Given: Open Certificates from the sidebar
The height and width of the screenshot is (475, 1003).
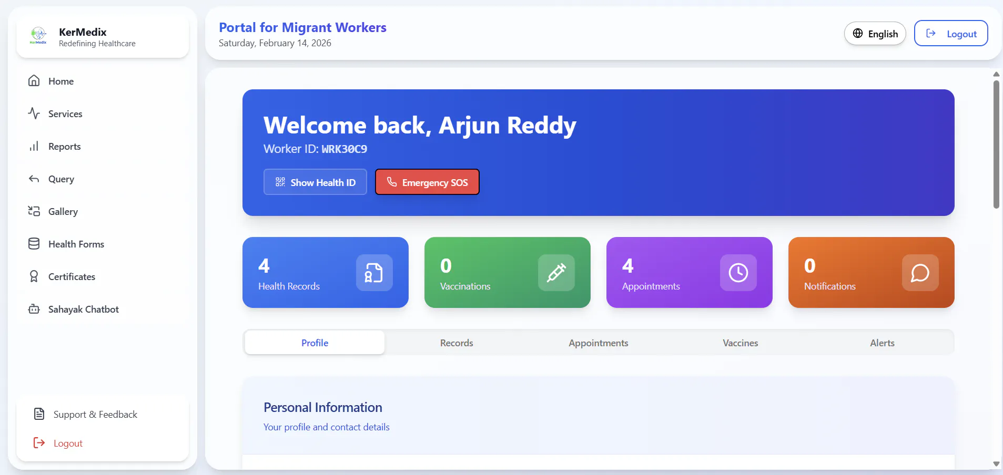Looking at the screenshot, I should [103, 276].
